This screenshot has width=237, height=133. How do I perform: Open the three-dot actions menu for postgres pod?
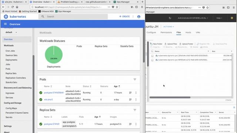coord(136,93)
